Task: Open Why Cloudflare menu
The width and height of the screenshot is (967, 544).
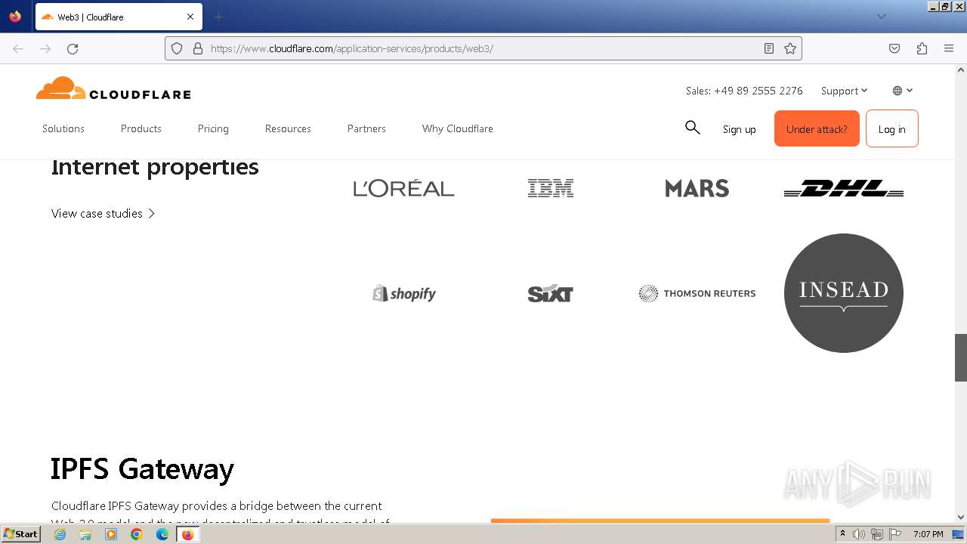Action: click(458, 128)
